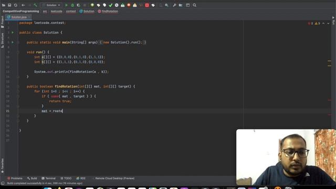Open Remote Cloud Desktop (Preview) panel

113,178
